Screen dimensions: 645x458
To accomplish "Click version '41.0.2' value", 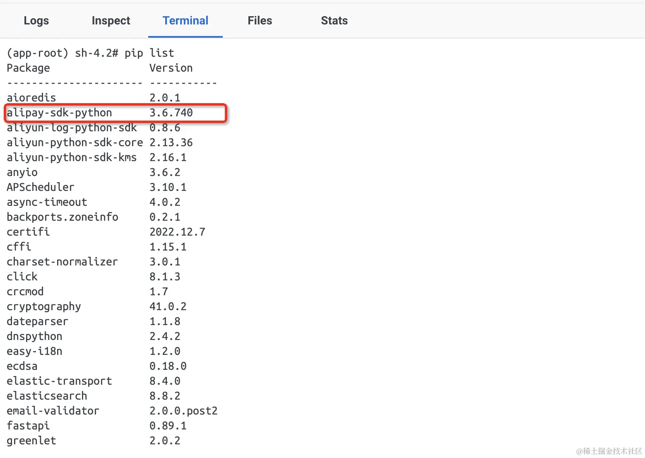I will [x=168, y=306].
